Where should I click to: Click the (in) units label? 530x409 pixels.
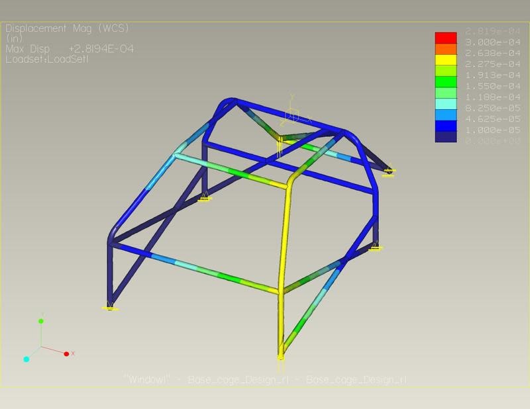coord(14,38)
